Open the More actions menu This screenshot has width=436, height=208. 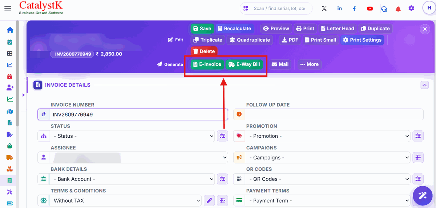point(310,64)
